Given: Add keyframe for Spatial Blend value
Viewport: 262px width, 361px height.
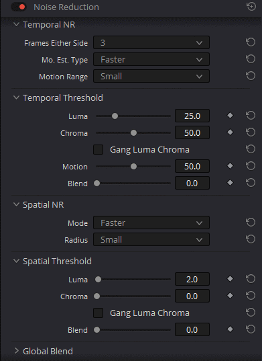Looking at the screenshot, I should 230,329.
